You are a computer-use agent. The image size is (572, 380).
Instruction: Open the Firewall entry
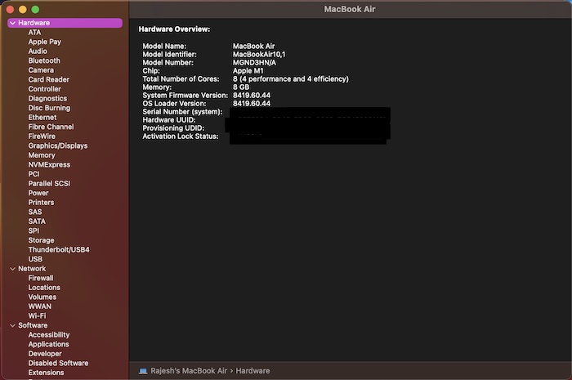click(41, 278)
